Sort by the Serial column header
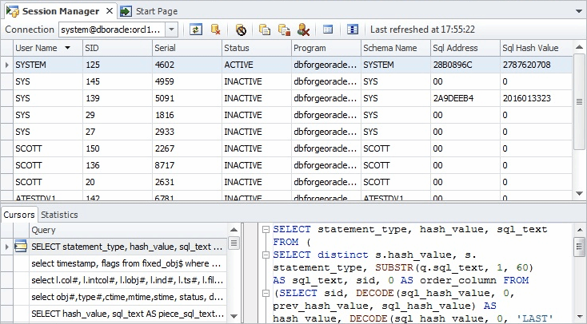This screenshot has height=324, width=587. click(187, 48)
